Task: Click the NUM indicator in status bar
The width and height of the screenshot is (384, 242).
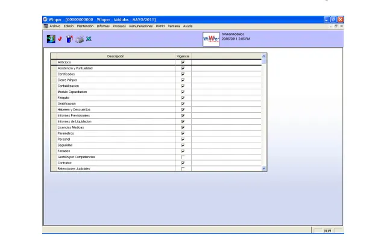Action: pyautogui.click(x=328, y=231)
